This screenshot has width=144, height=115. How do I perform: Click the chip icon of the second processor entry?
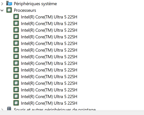[16, 23]
